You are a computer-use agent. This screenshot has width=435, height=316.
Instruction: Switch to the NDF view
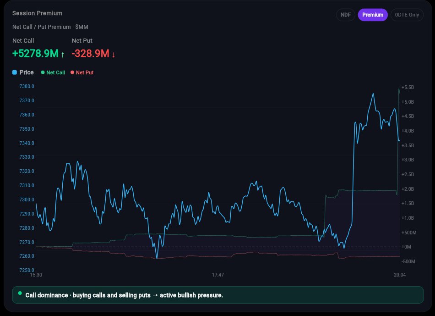click(x=345, y=15)
